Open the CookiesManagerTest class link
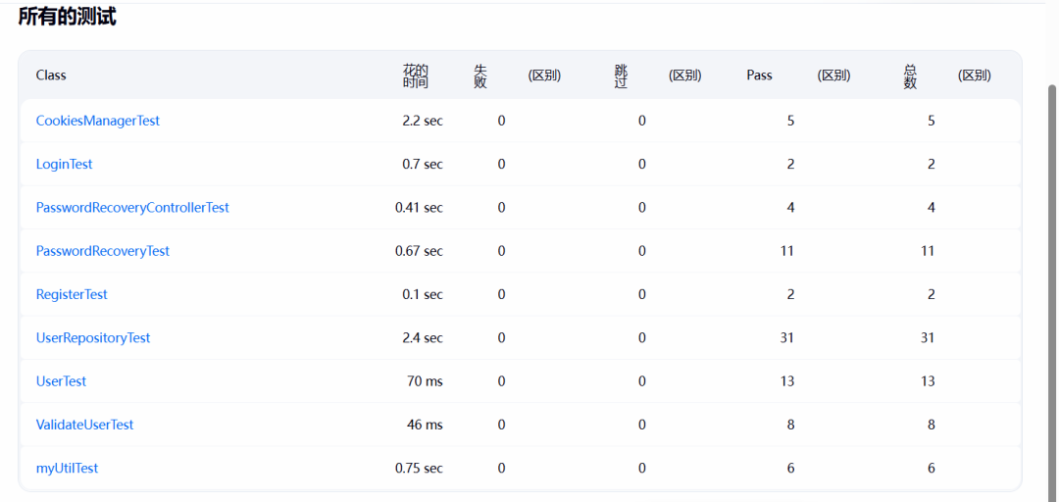This screenshot has height=502, width=1059. pyautogui.click(x=98, y=121)
